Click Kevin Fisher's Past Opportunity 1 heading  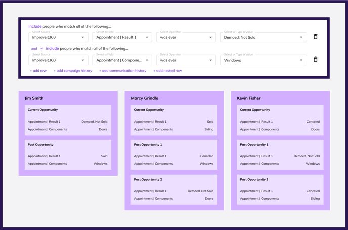point(254,145)
